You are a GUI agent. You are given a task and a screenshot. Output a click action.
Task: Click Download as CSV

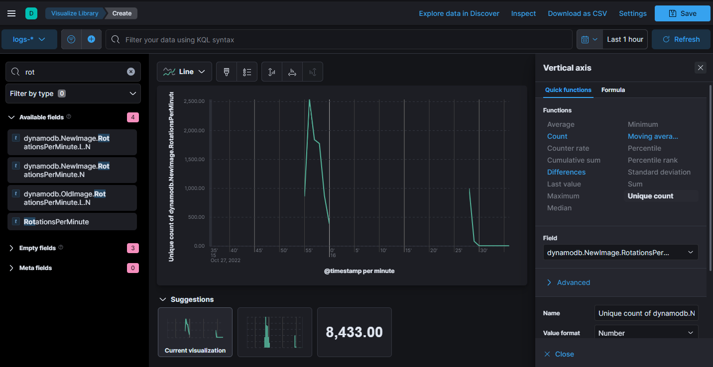577,13
